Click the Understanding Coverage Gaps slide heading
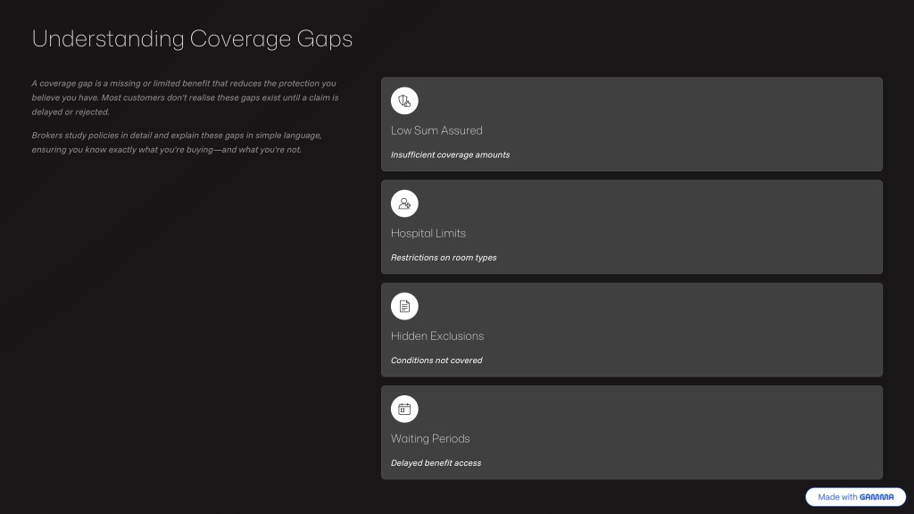The height and width of the screenshot is (514, 914). (x=192, y=39)
